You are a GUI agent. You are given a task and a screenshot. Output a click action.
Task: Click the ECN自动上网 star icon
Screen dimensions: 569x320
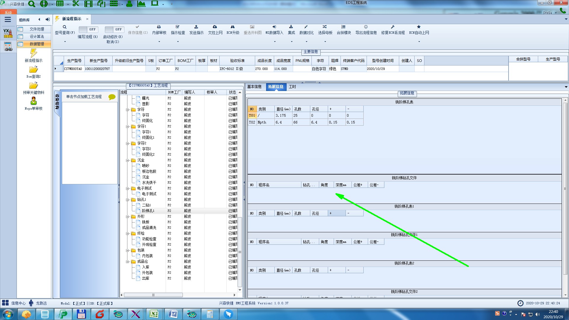pos(419,27)
